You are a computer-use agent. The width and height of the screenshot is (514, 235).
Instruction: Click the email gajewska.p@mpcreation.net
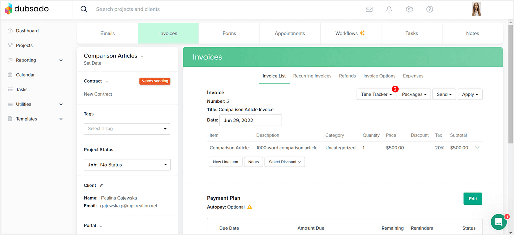point(130,206)
